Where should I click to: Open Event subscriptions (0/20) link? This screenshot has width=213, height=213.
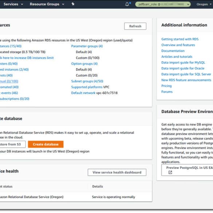[15, 99]
